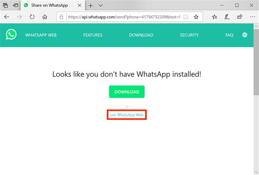259x175 pixels.
Task: Open the favorites hub icon
Action: 214,17
